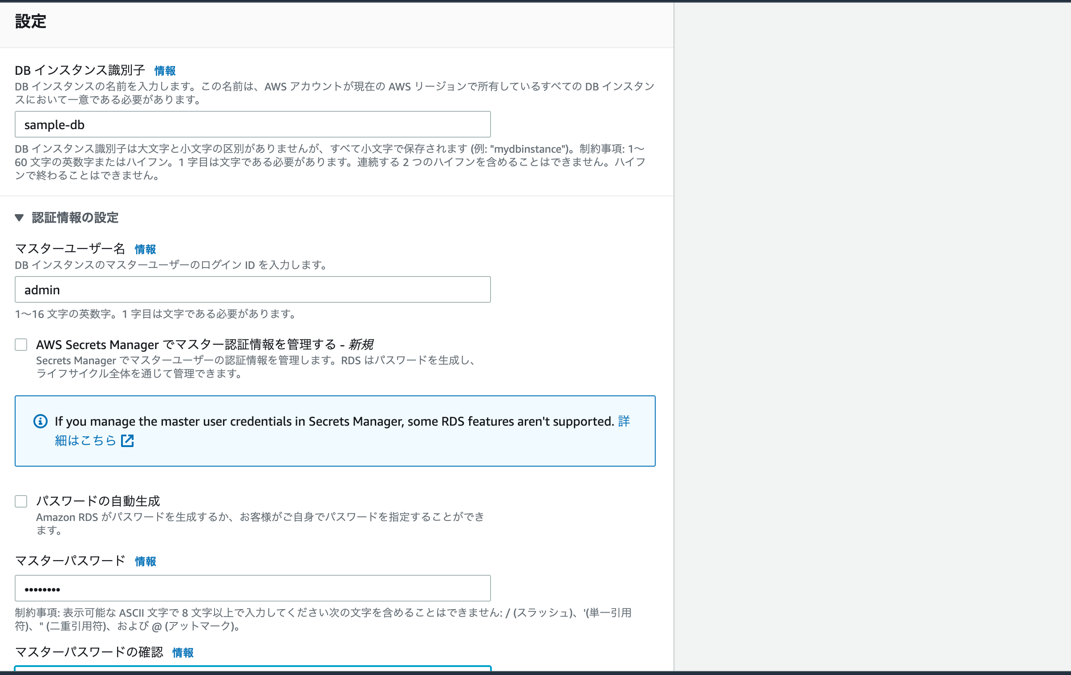Select the sample-db instance identifier field
The width and height of the screenshot is (1071, 675).
point(252,124)
